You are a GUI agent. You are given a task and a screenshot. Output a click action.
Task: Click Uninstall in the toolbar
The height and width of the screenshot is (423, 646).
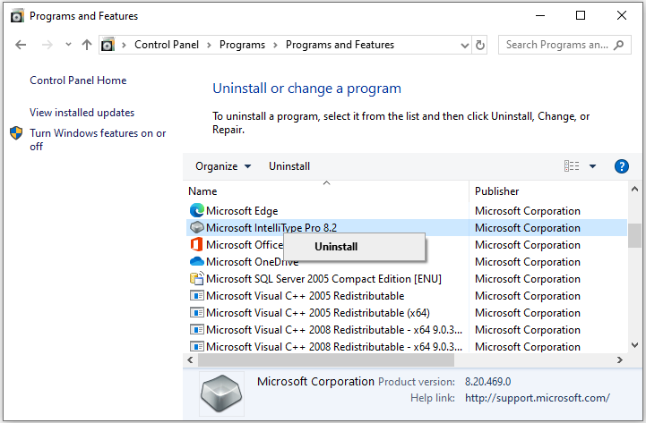[x=289, y=166]
